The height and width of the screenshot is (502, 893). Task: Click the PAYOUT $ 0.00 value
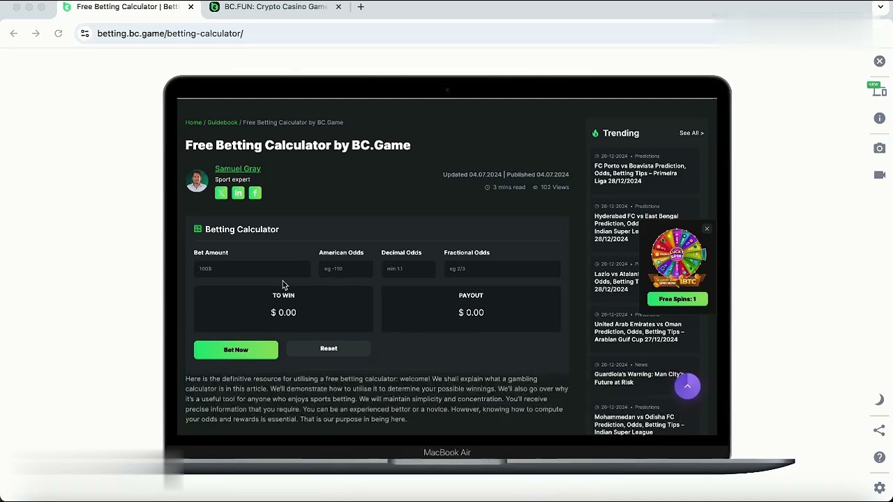(x=471, y=312)
